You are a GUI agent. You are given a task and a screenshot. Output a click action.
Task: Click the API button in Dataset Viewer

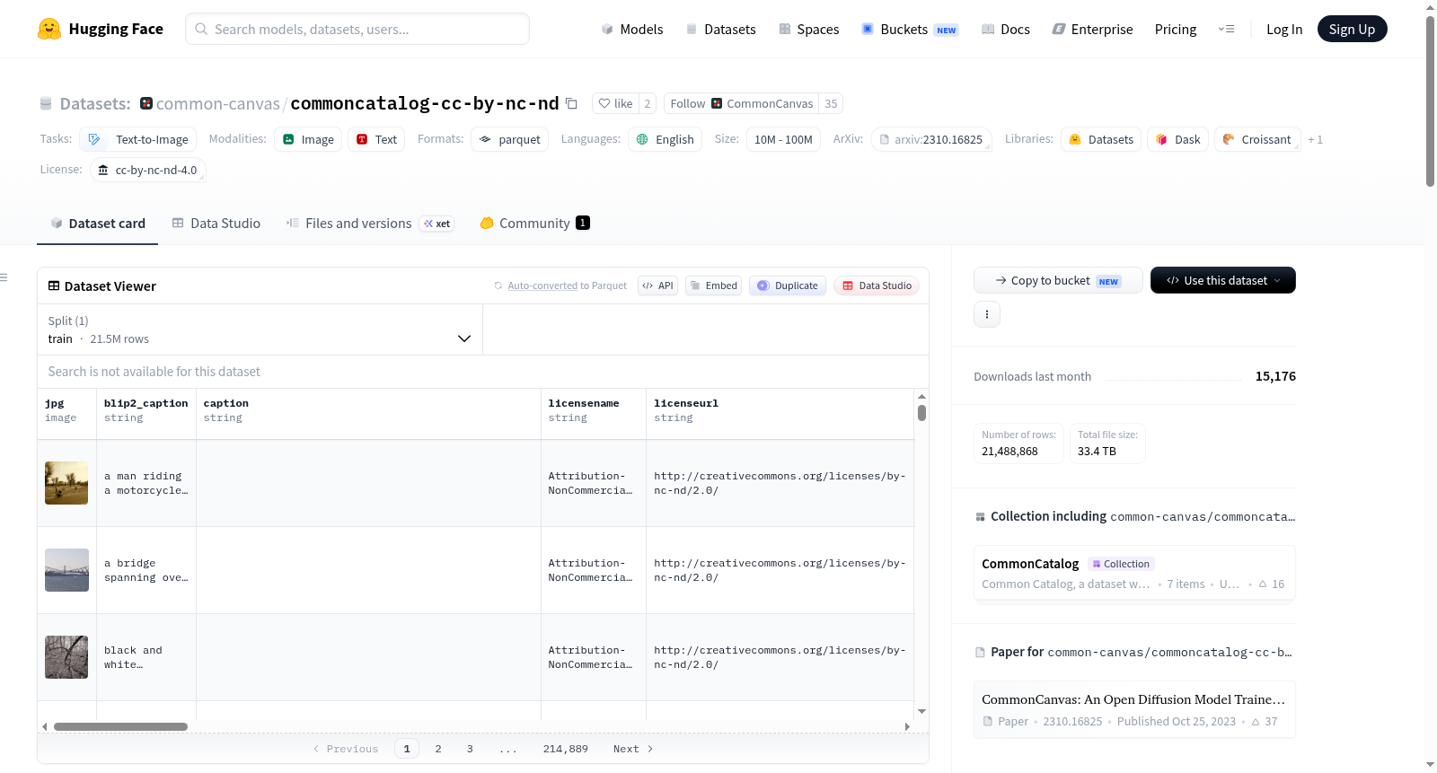point(658,285)
